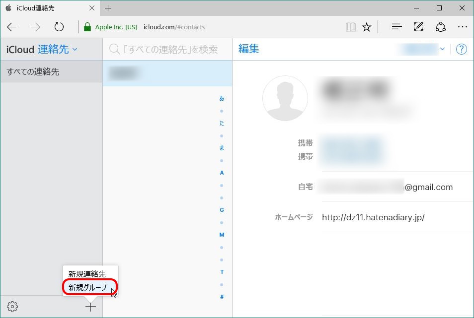The width and height of the screenshot is (474, 318).
Task: Open reading view book icon
Action: 350,27
